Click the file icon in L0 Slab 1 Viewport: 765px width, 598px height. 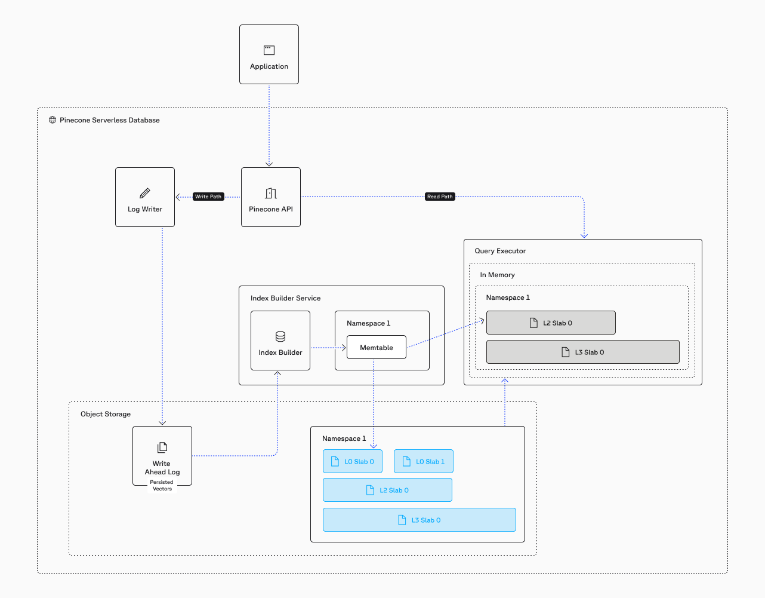tap(407, 461)
